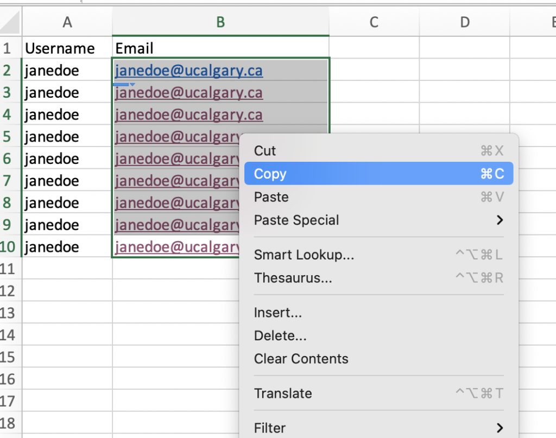Open the Filter submenu
Image resolution: width=556 pixels, height=438 pixels.
tap(378, 428)
